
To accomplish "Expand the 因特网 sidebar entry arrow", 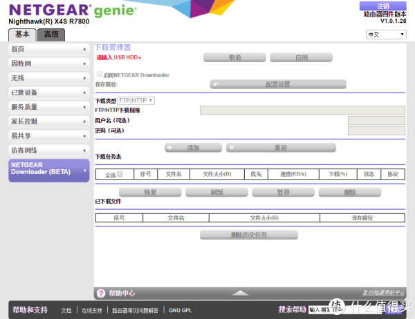I will (x=84, y=64).
